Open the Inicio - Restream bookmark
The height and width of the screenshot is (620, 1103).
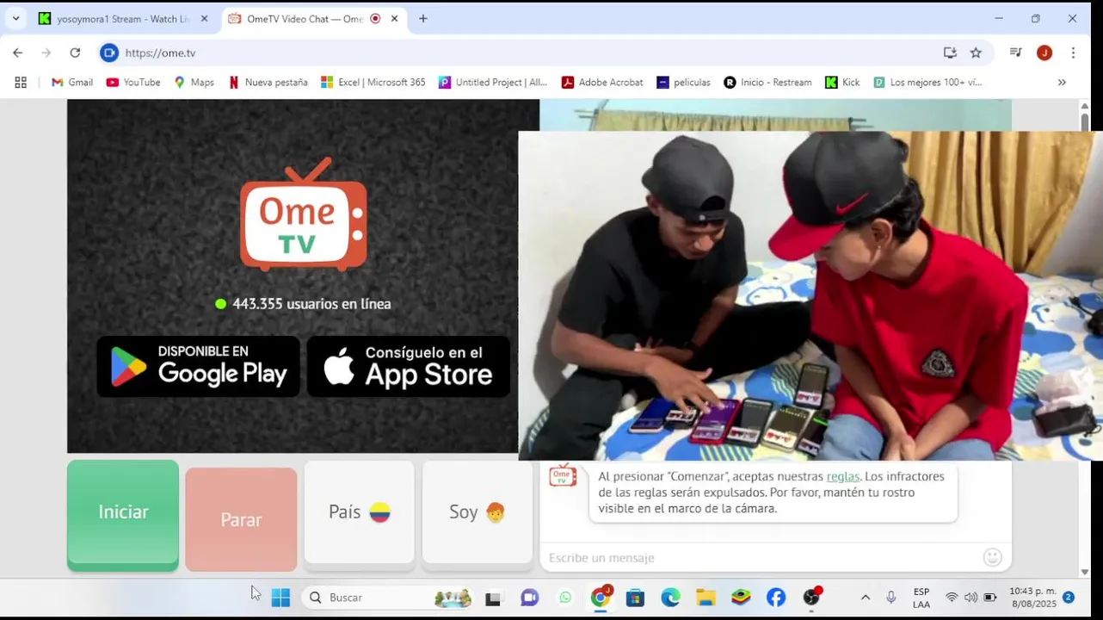click(767, 83)
